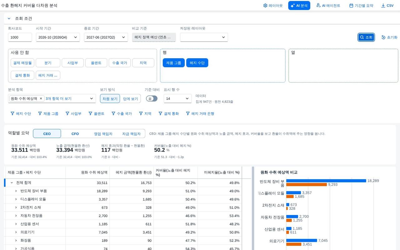Viewport: 400px width, 250px height.
Task: Switch to 차원 보기 mode
Action: coord(110,99)
